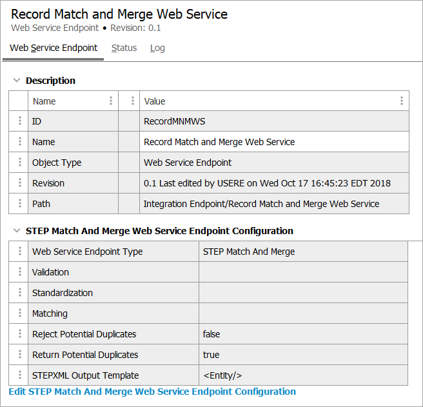Click the kebab icon beside Validation row

point(19,272)
